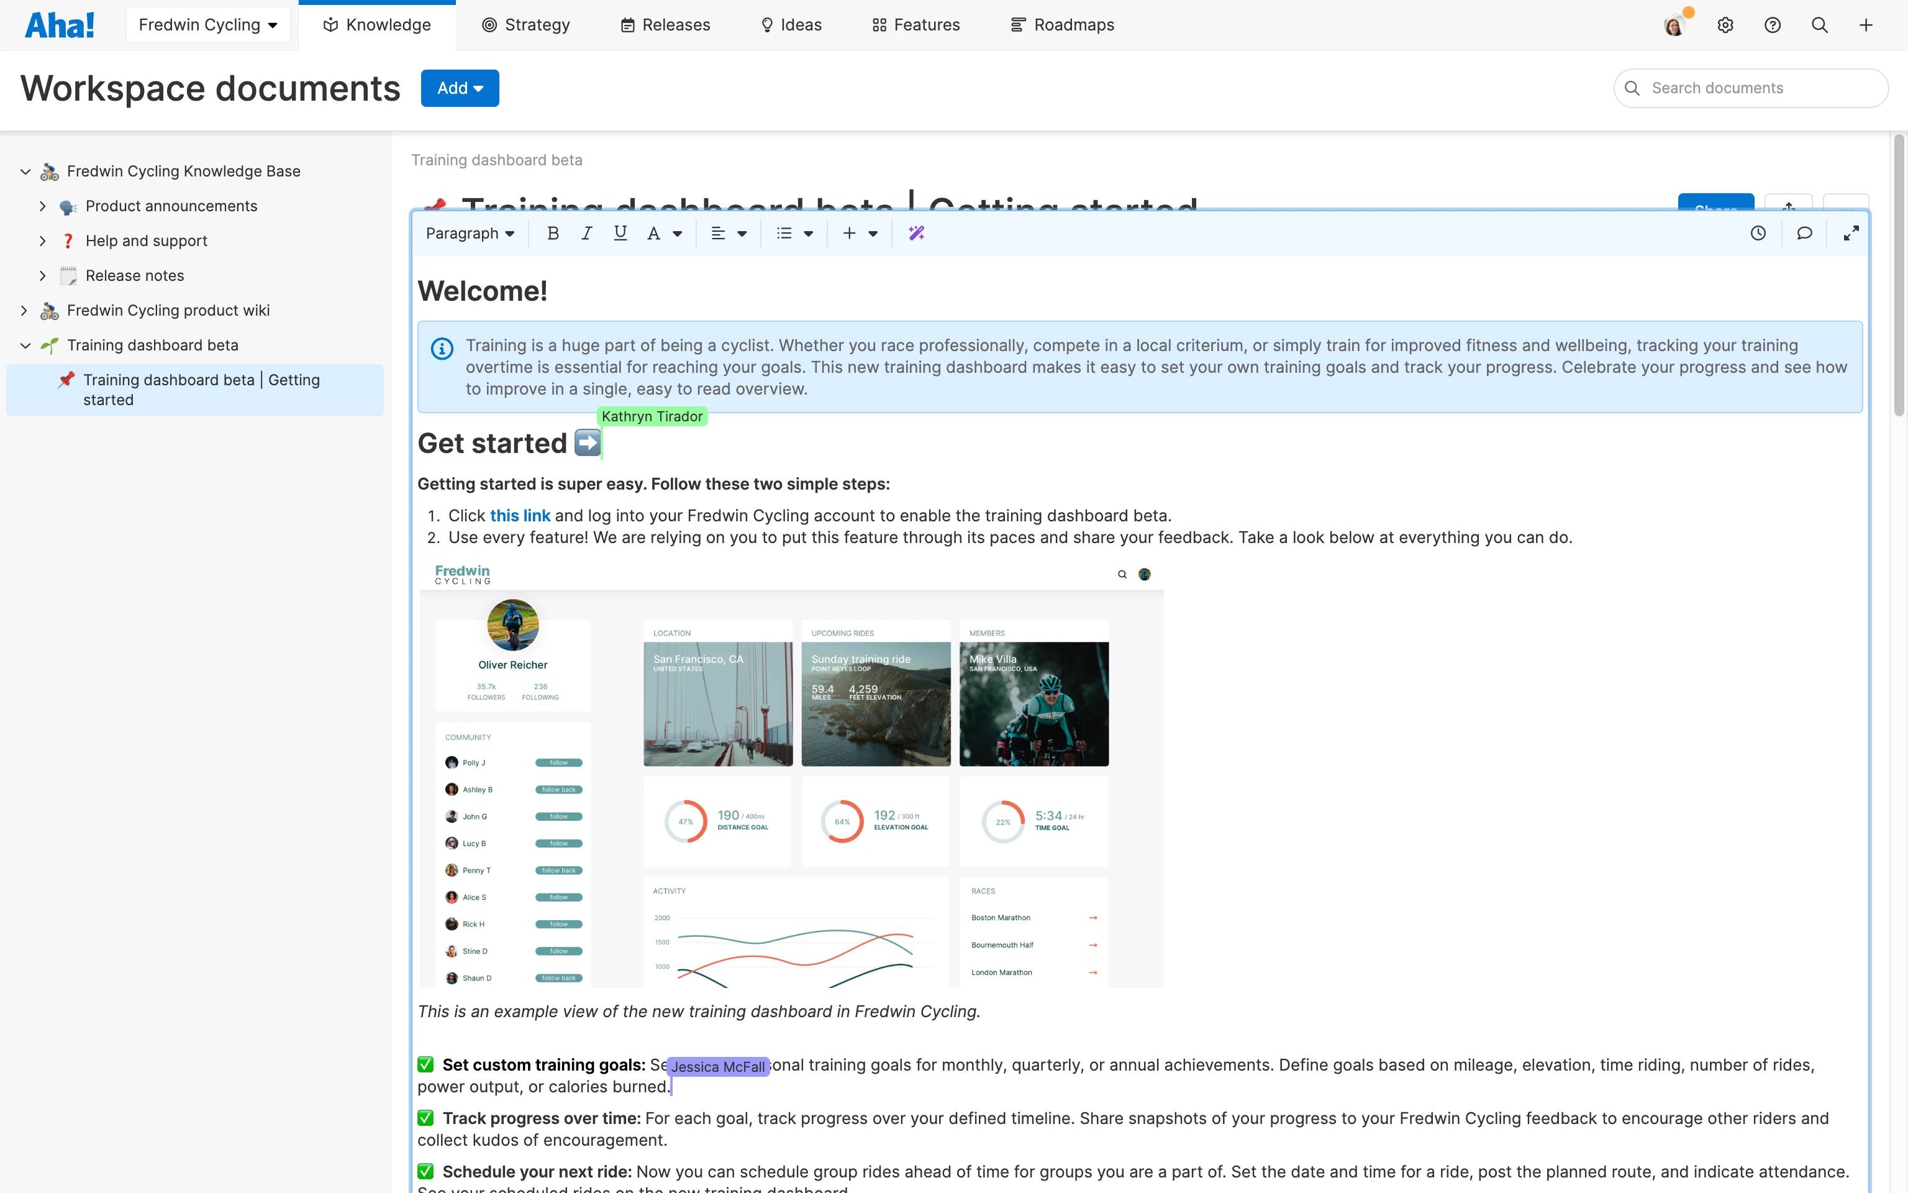The height and width of the screenshot is (1193, 1908).
Task: Apply bold formatting in the editor toolbar
Action: point(553,233)
